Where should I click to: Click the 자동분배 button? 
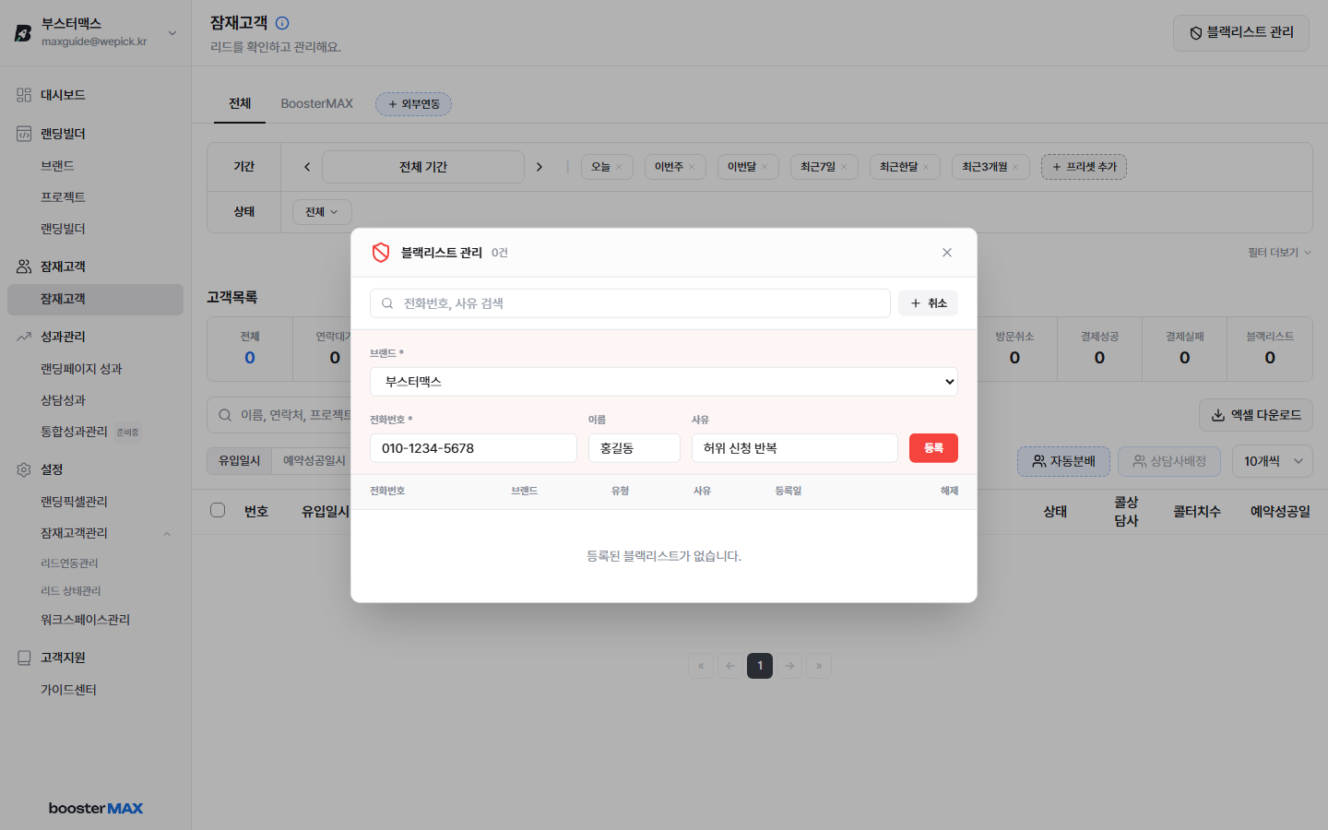[x=1063, y=461]
